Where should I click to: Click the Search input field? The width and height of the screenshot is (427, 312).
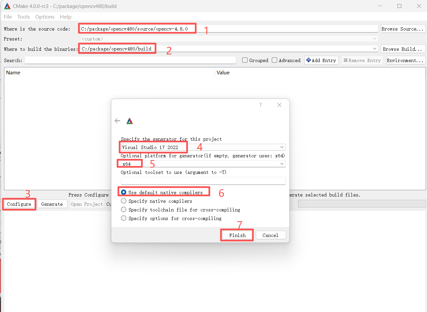point(130,60)
